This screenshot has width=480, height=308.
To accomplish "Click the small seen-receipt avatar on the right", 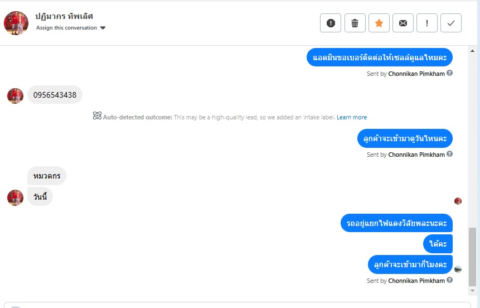I will tap(458, 201).
